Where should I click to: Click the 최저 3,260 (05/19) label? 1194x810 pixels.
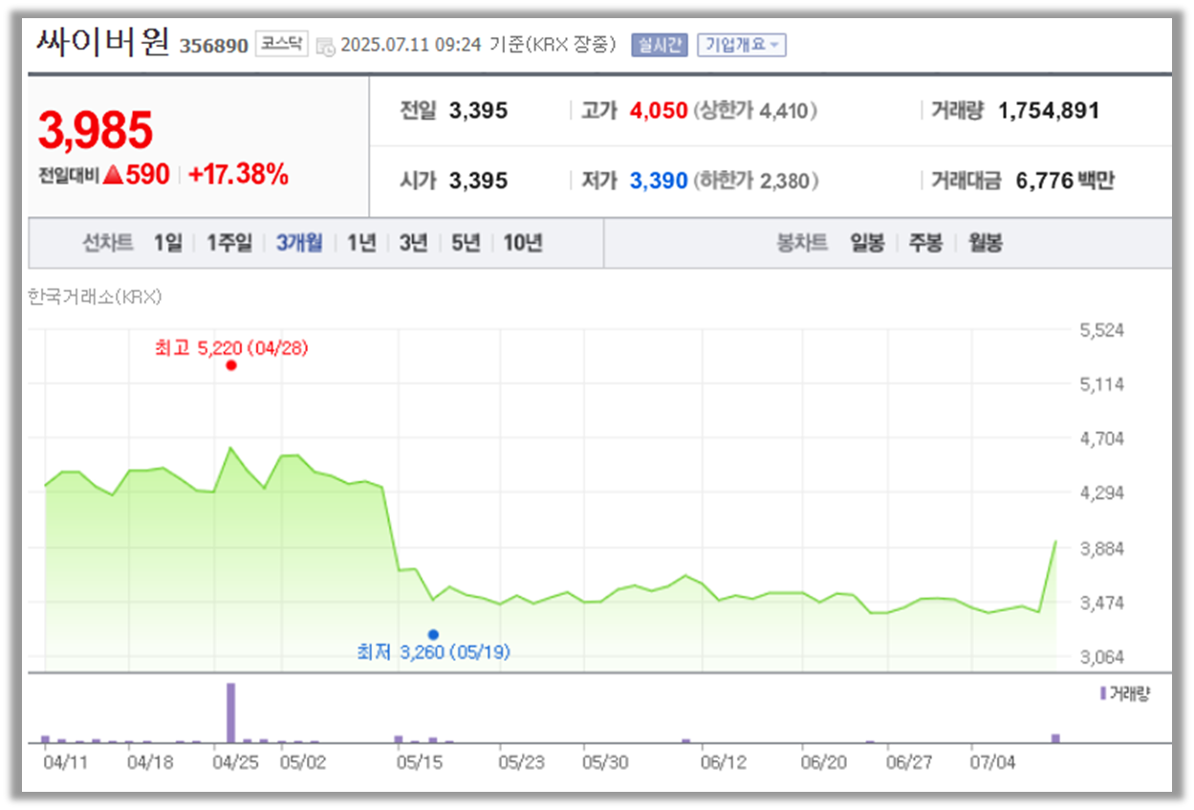point(433,652)
